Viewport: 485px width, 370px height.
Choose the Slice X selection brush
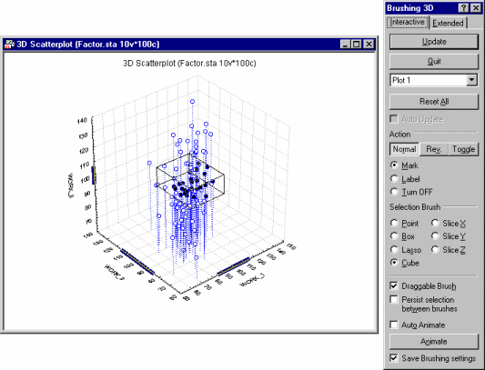click(x=449, y=223)
